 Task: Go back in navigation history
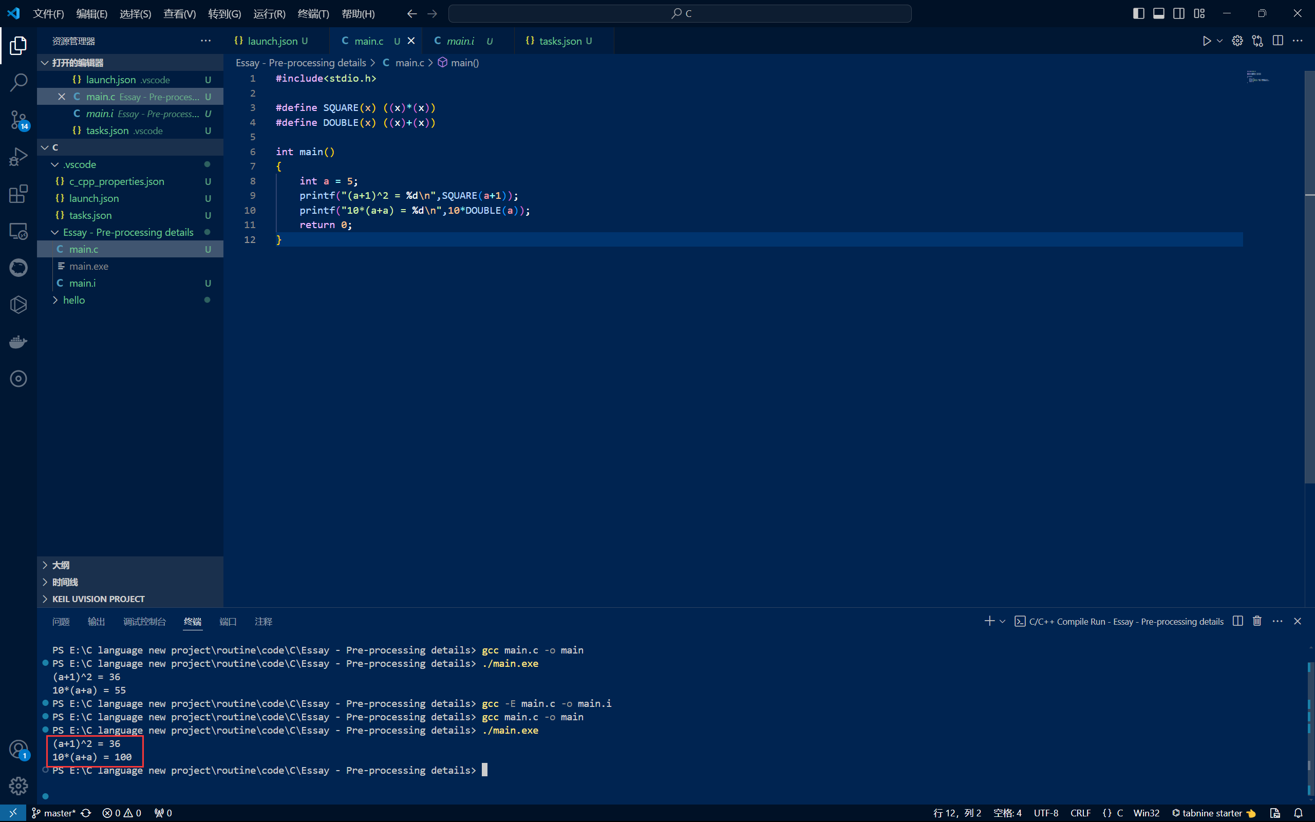click(412, 13)
